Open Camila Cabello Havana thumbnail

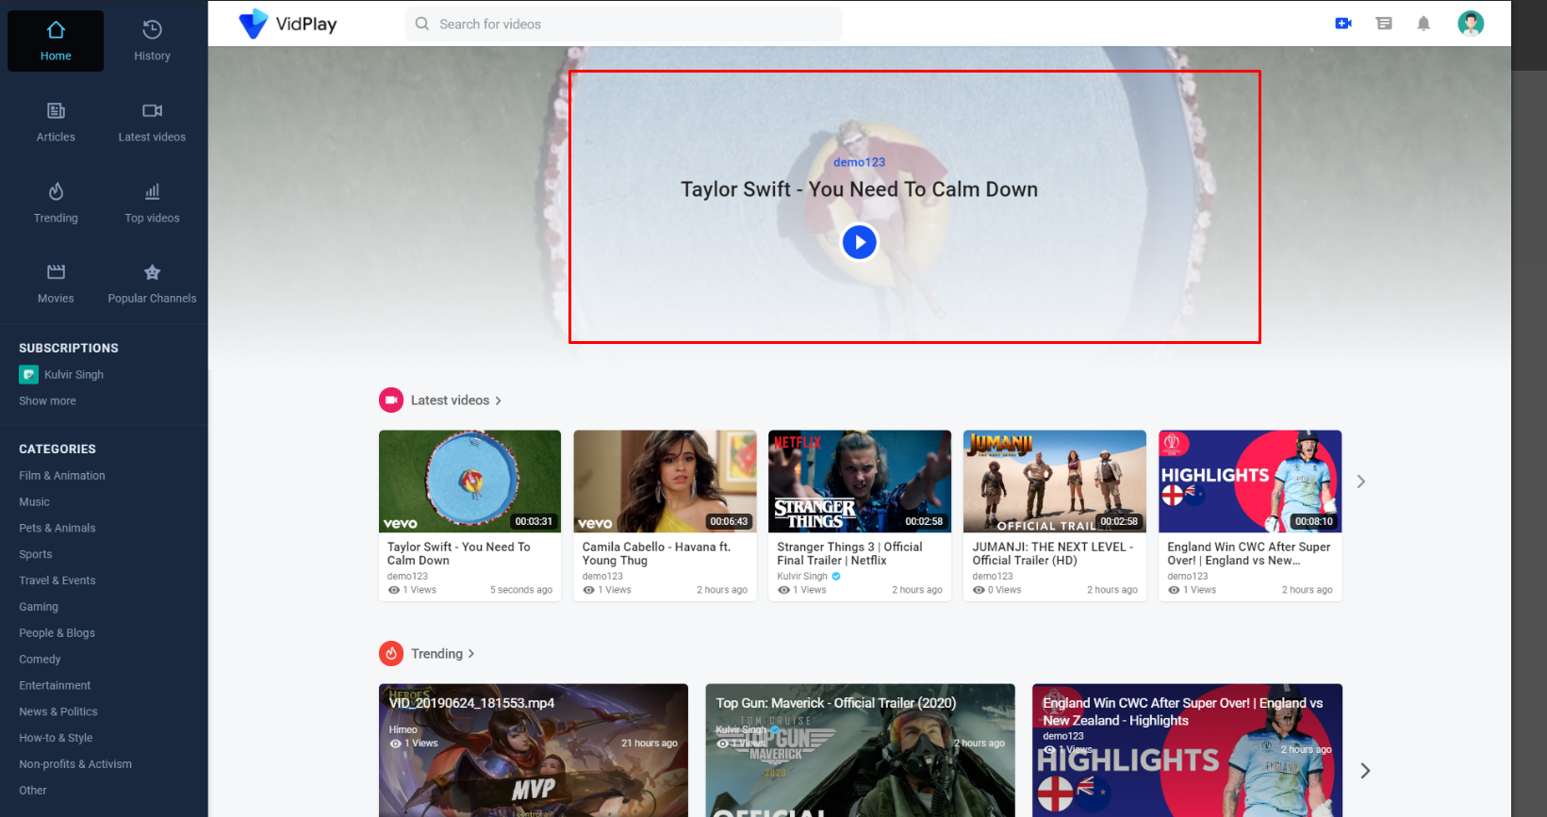coord(665,482)
